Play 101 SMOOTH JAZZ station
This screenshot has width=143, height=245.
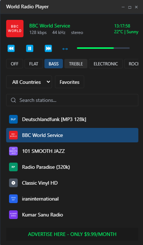click(x=72, y=151)
